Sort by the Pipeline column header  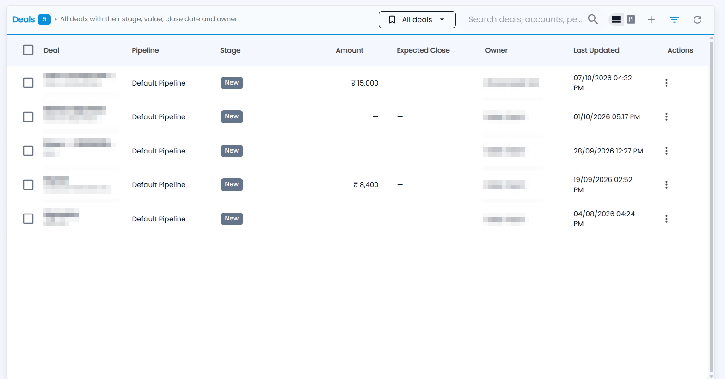point(145,50)
